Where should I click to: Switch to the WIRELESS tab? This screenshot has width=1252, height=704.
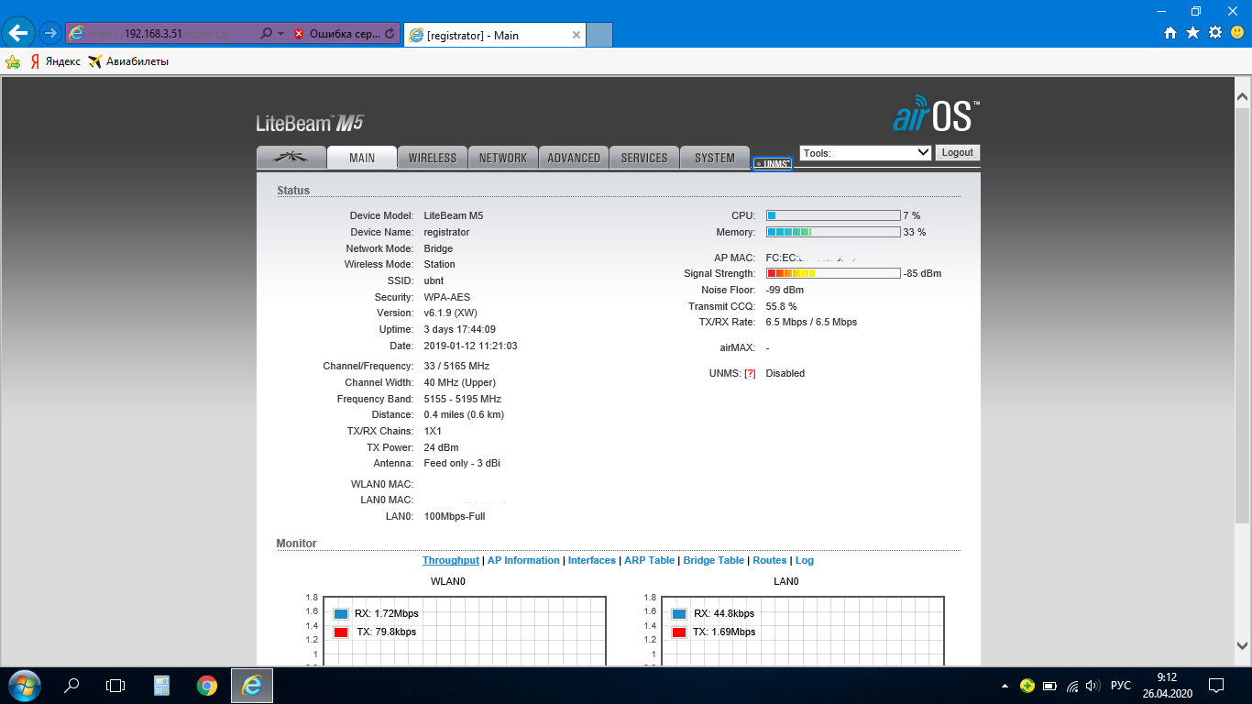pyautogui.click(x=433, y=158)
